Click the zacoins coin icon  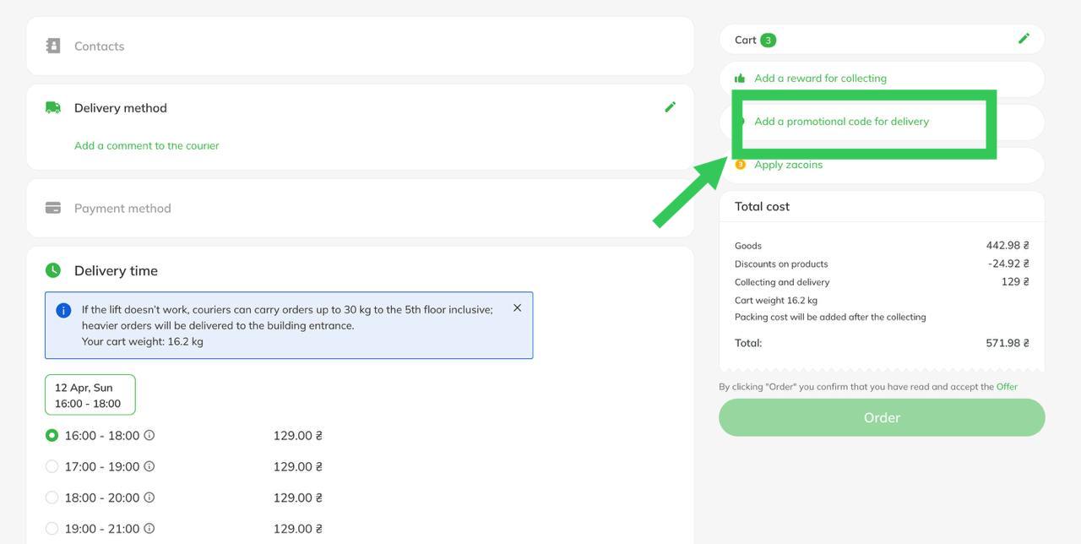740,165
